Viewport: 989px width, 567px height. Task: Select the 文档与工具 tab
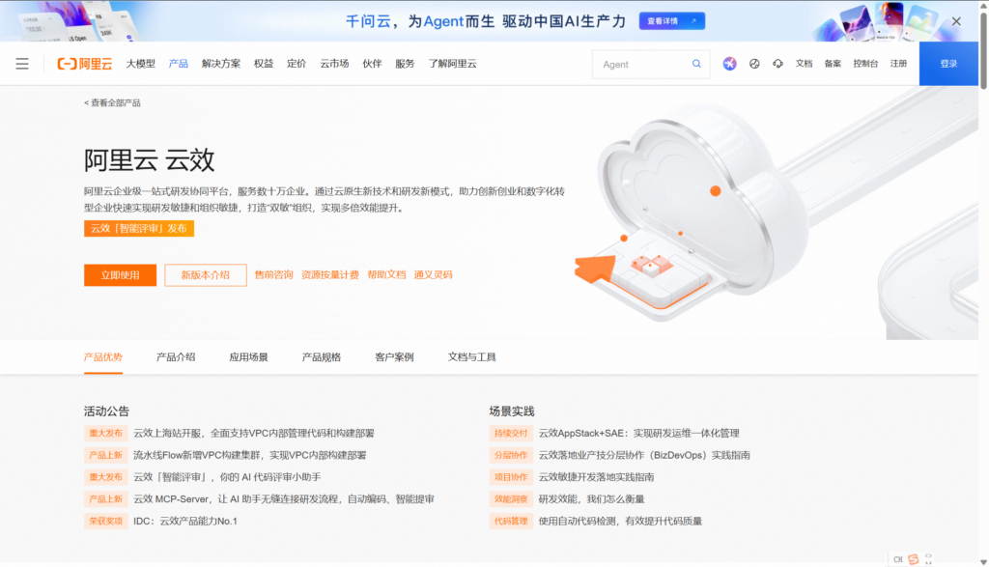(x=471, y=357)
